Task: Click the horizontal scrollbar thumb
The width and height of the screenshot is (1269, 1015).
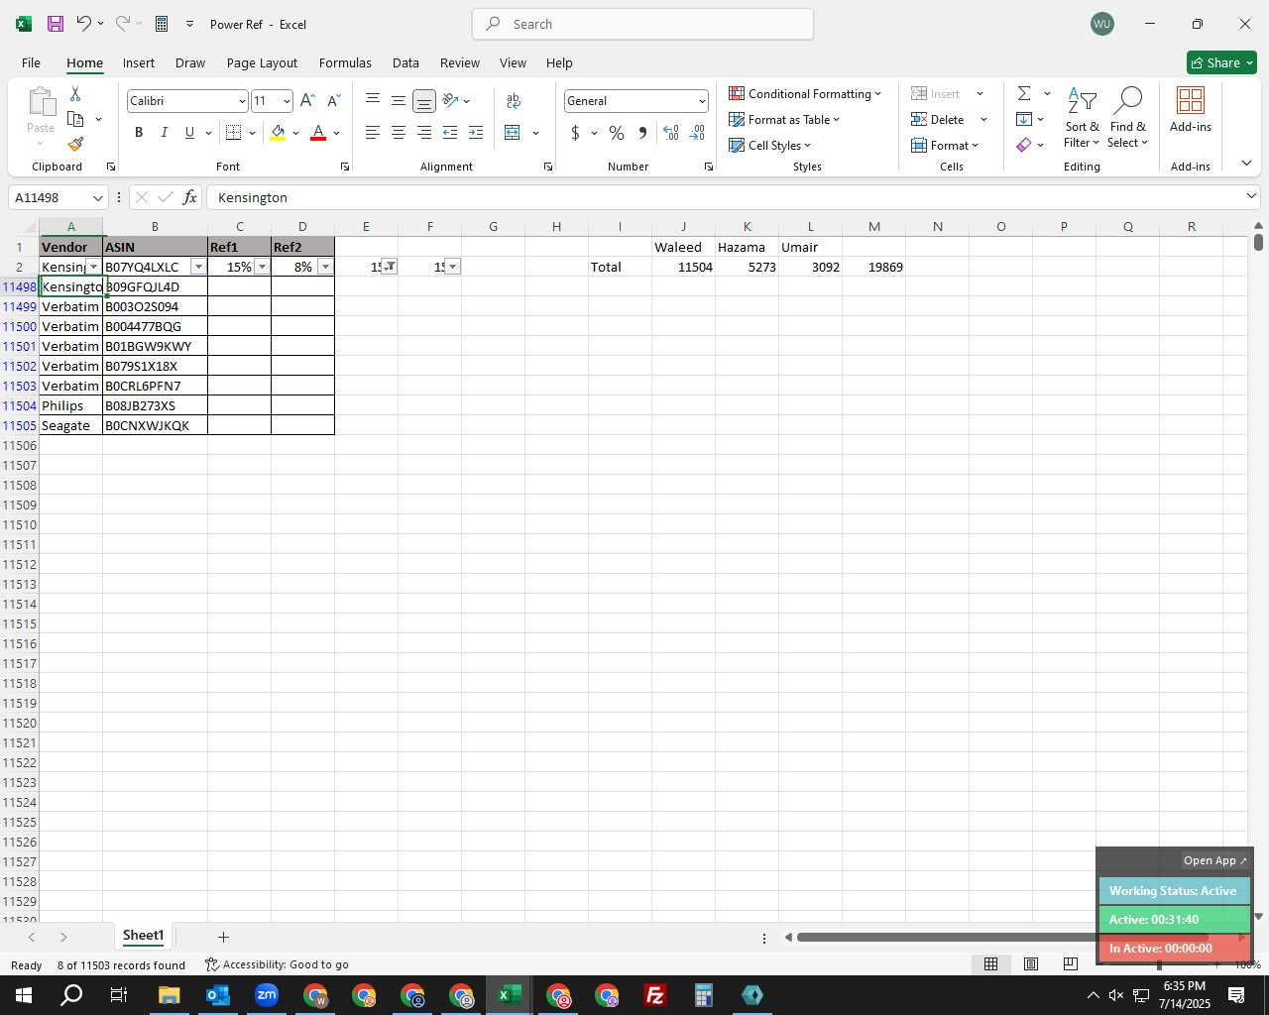Action: 1001,937
